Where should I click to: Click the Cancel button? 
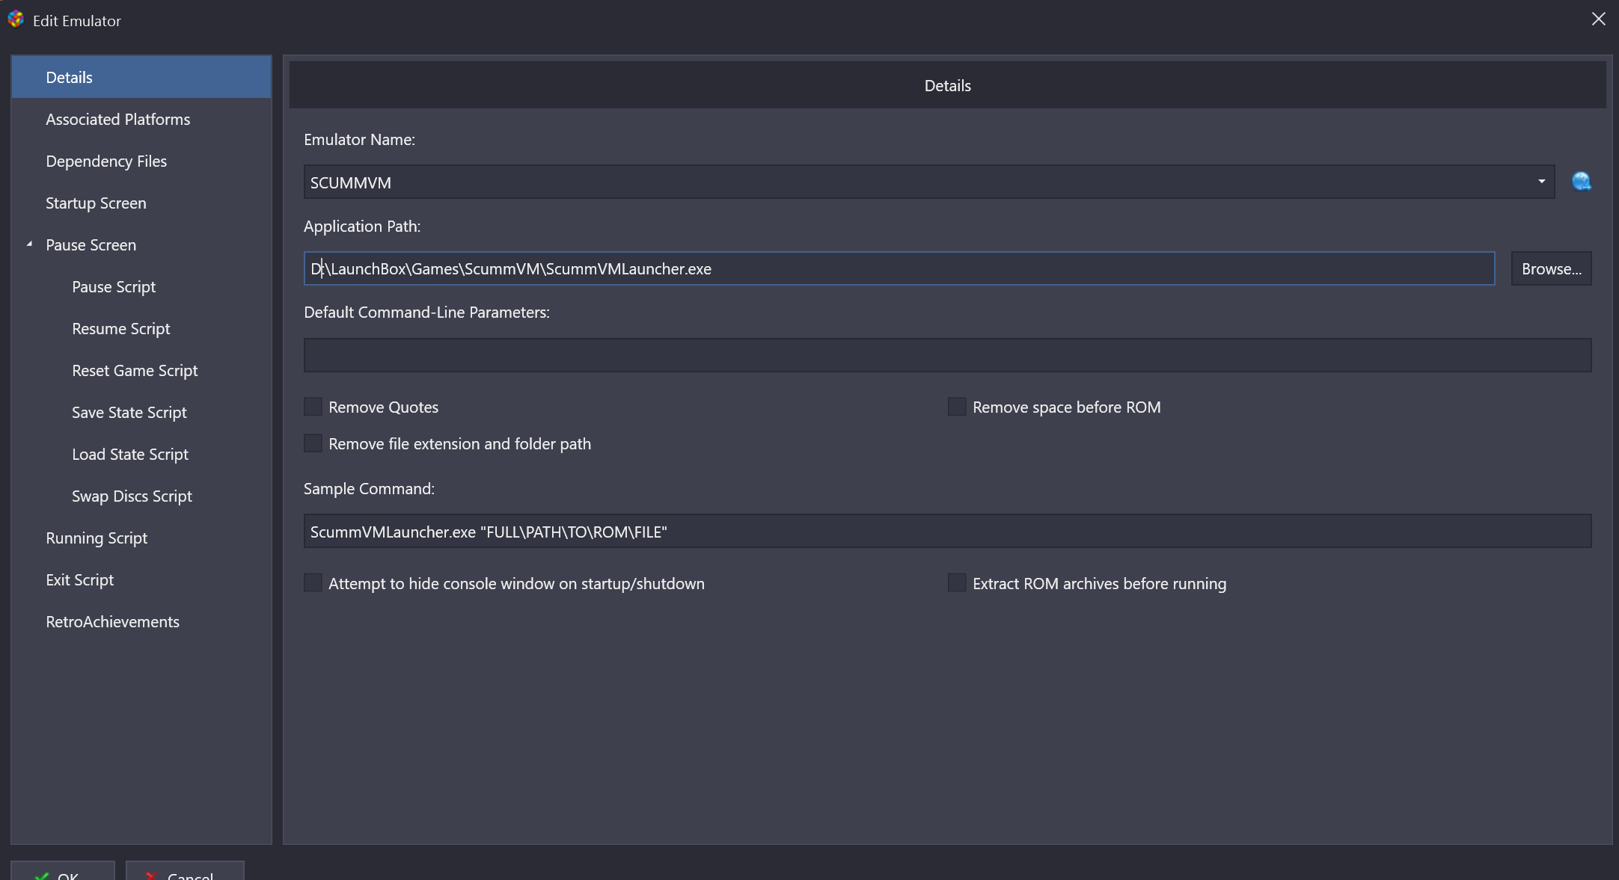click(x=185, y=872)
